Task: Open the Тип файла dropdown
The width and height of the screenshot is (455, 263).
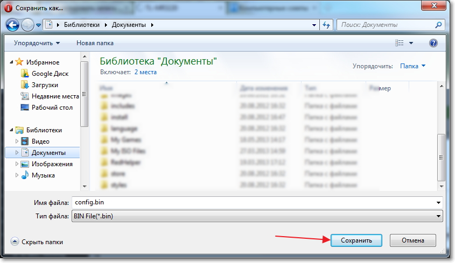Action: coord(257,216)
